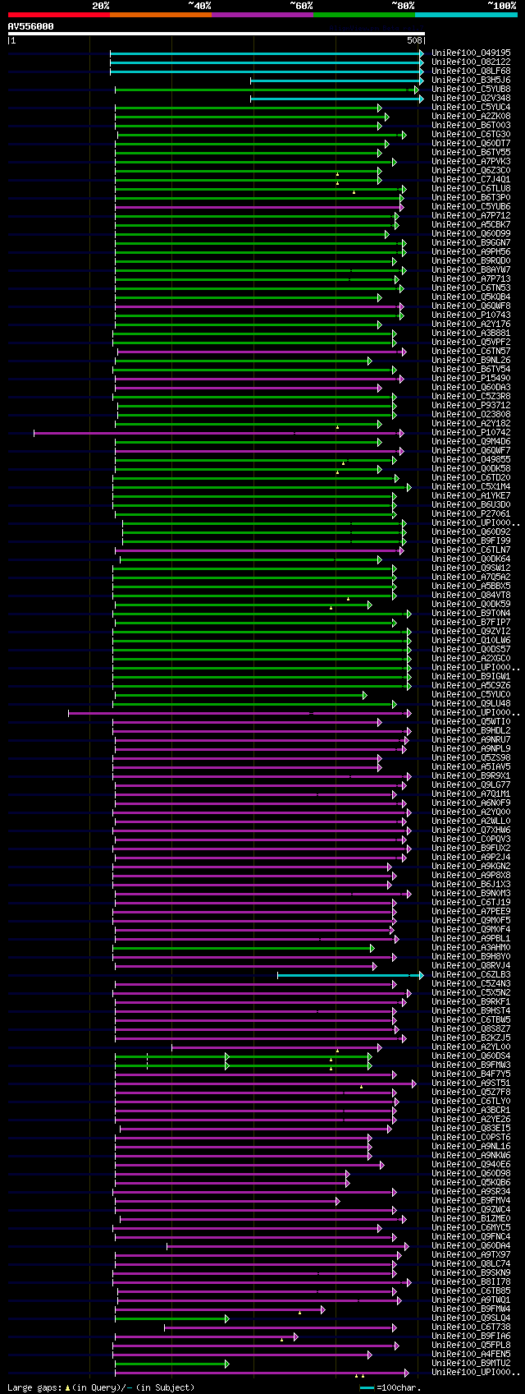Image resolution: width=525 pixels, height=1394 pixels.
Task: Click the red 20% identity legend segment
Action: tap(58, 14)
